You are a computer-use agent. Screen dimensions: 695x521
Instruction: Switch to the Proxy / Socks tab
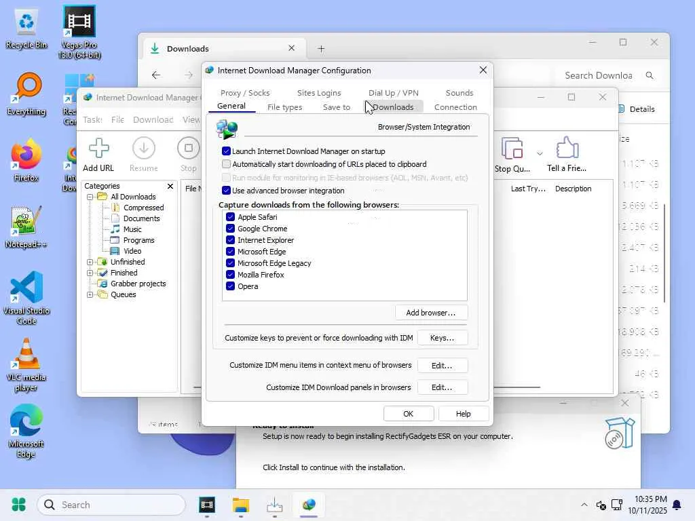point(245,92)
